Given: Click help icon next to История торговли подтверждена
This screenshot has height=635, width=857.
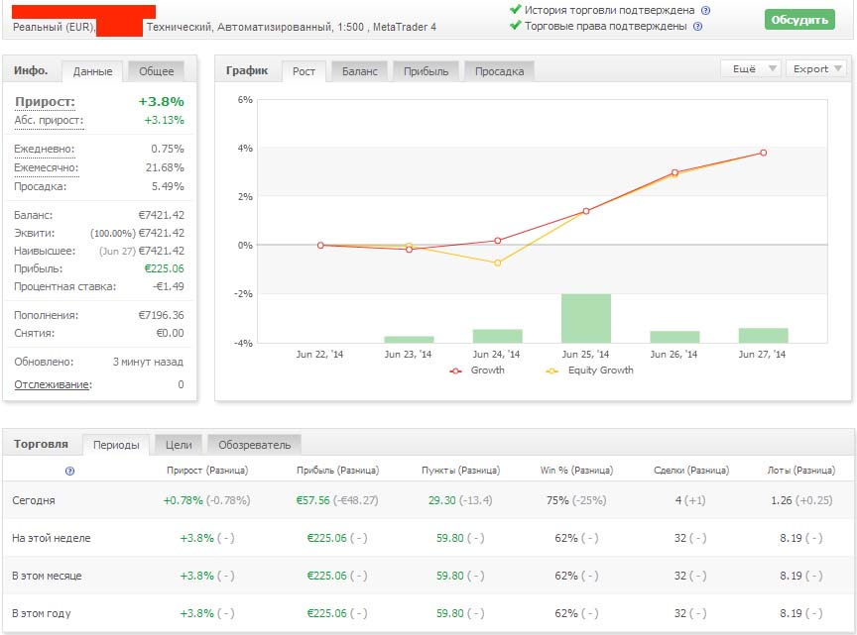Looking at the screenshot, I should pos(705,10).
